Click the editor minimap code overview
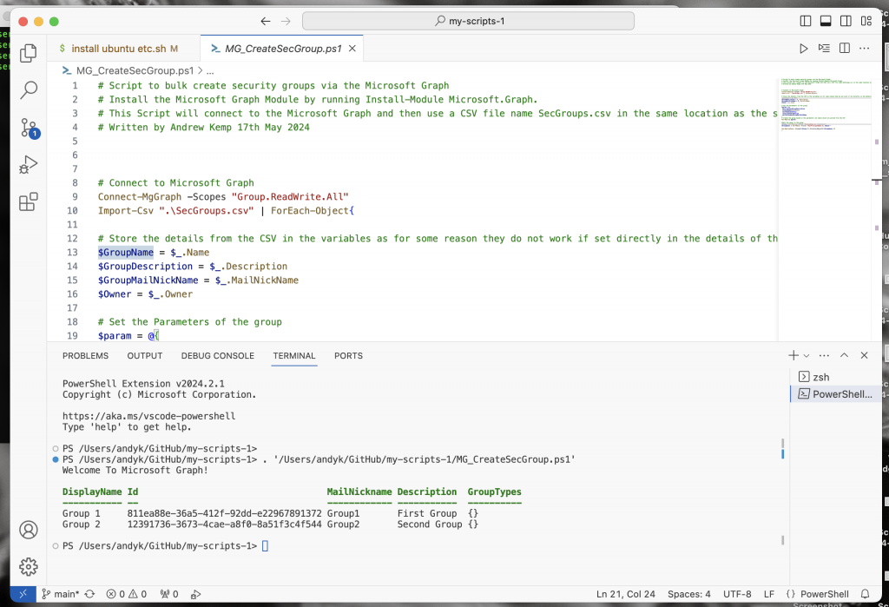Screen dimensions: 889x607 click(826, 104)
